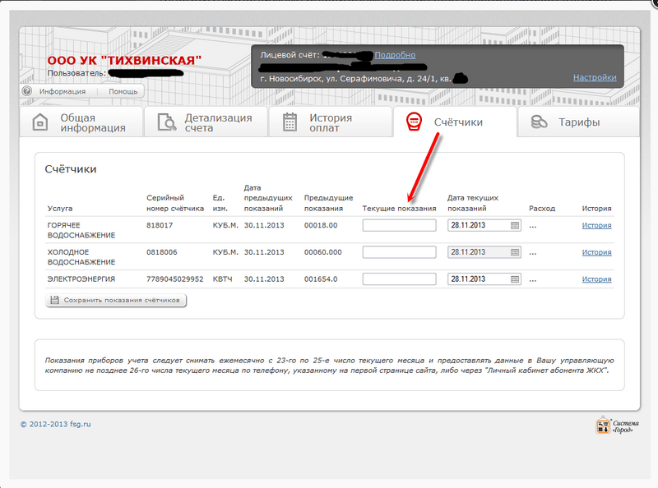This screenshot has height=488, width=658.
Task: Open the Настройки link
Action: coord(595,77)
